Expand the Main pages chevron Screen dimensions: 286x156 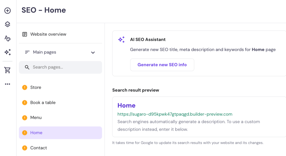[x=93, y=52]
